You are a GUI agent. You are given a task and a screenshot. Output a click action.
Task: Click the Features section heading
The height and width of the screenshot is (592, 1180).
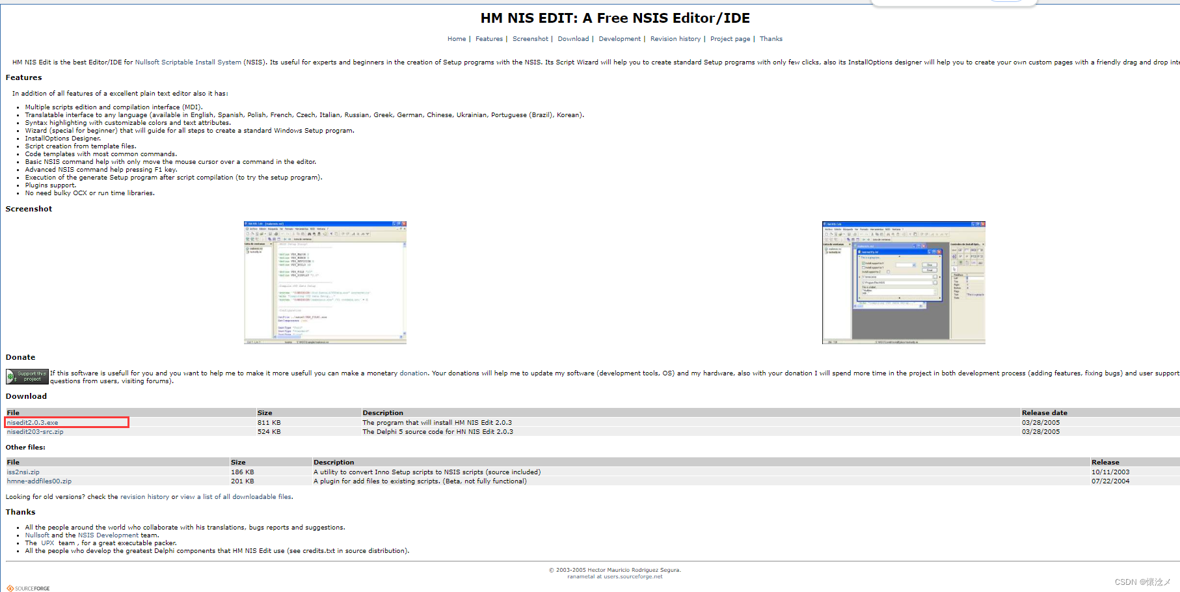tap(23, 77)
